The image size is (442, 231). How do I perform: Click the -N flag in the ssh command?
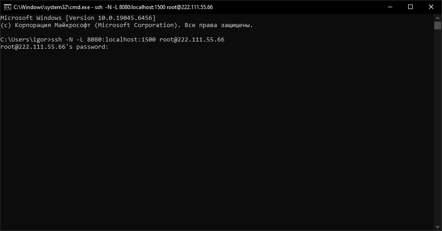[x=69, y=40]
